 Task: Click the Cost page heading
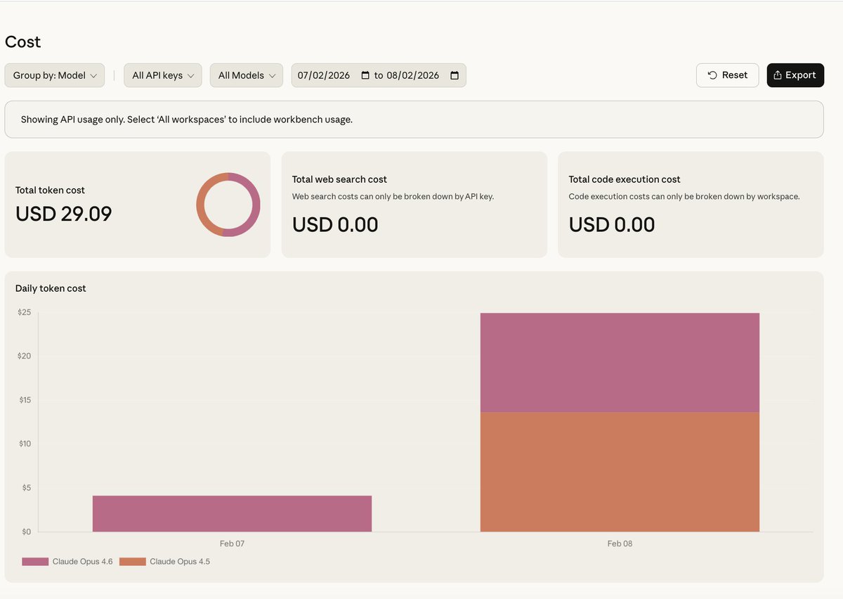[23, 42]
